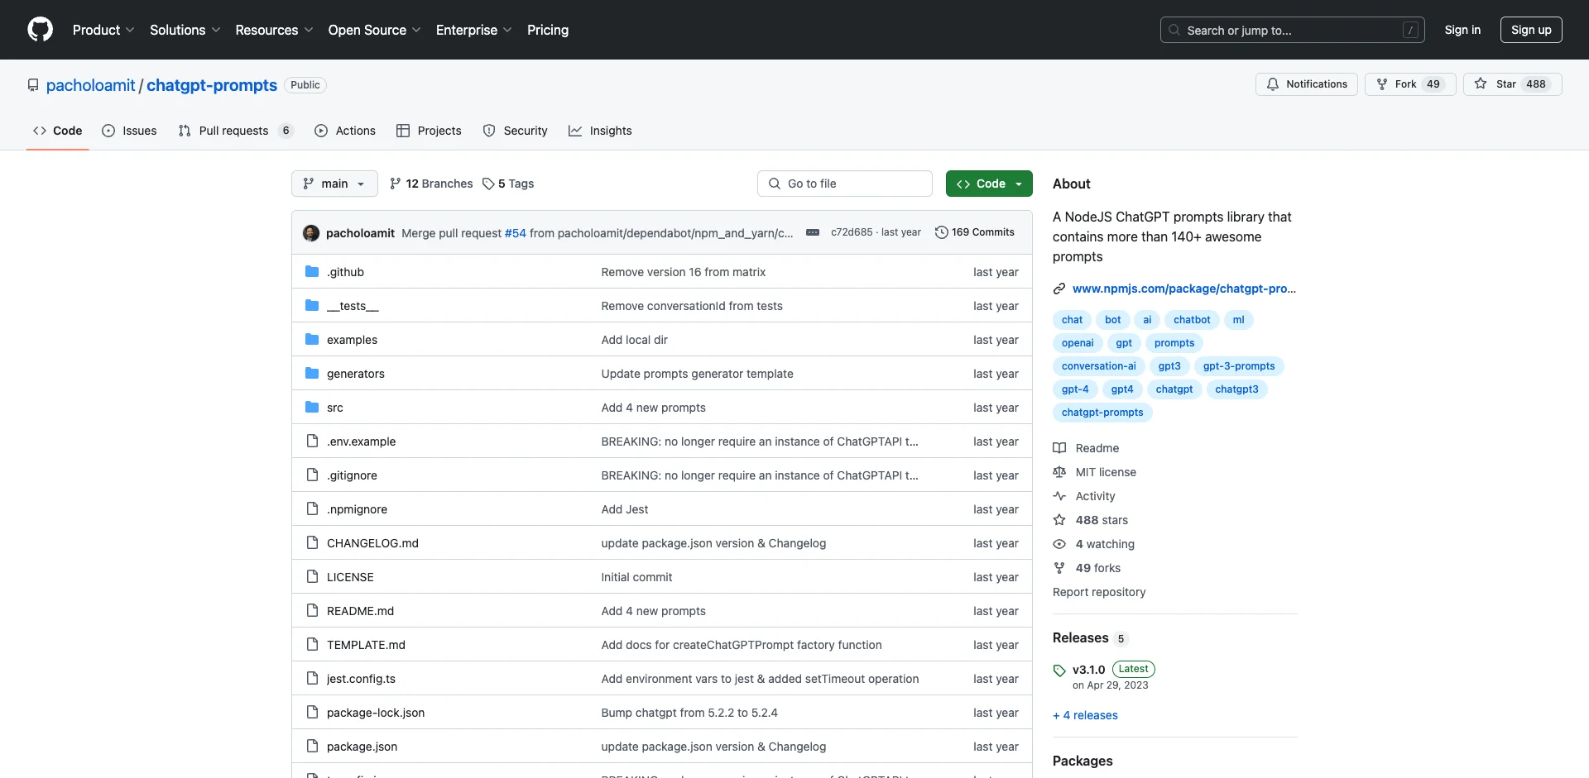Star the repository with Star button
The image size is (1589, 778).
pos(1513,84)
